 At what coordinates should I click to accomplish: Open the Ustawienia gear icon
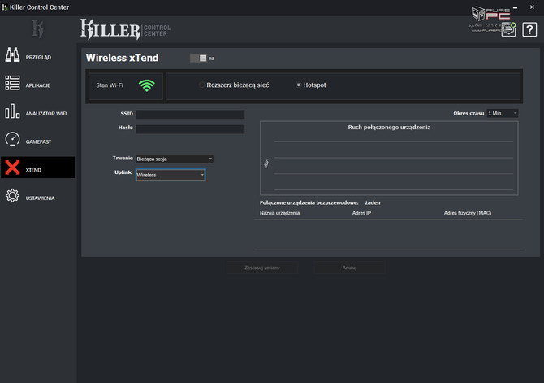(12, 196)
